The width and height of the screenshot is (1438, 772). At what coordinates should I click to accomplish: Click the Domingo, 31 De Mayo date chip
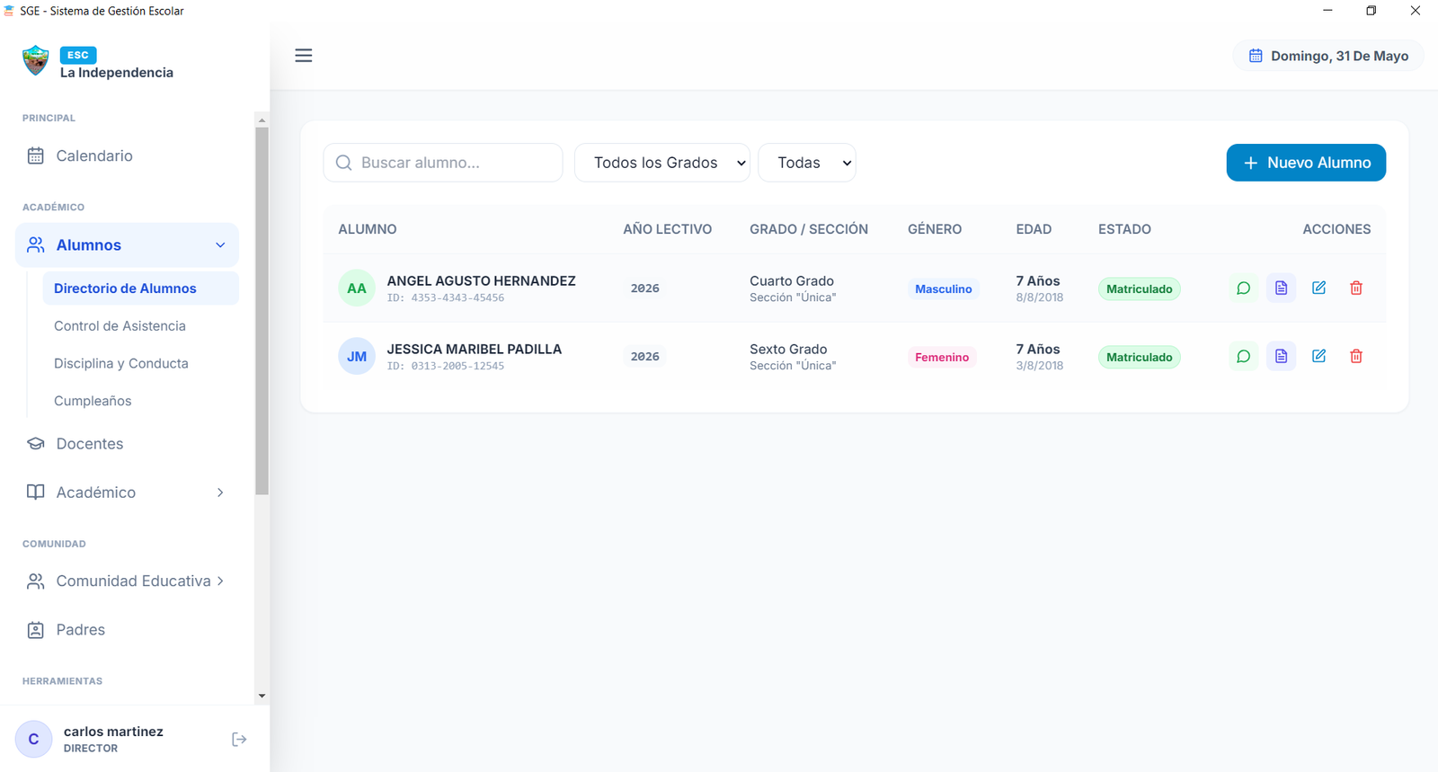click(1328, 56)
